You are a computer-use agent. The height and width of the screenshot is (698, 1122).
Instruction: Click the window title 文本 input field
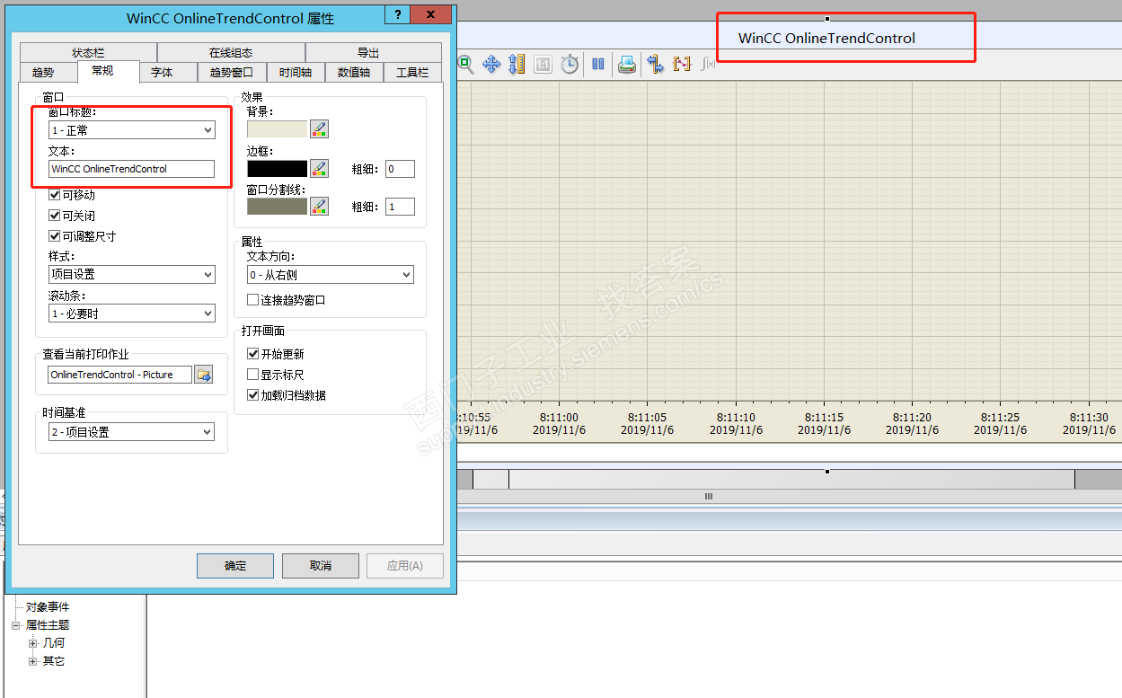point(131,169)
